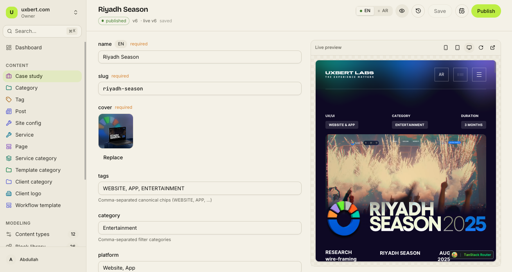Click the Category folder icon
The height and width of the screenshot is (272, 512).
tap(9, 88)
